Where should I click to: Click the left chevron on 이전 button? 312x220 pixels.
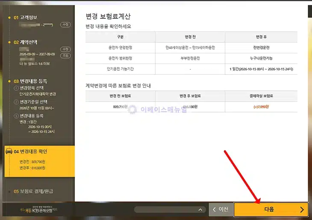pyautogui.click(x=214, y=209)
